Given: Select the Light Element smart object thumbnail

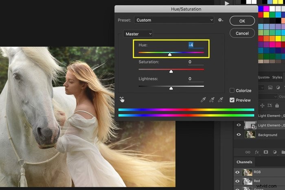Looking at the screenshot, I should (x=250, y=125).
